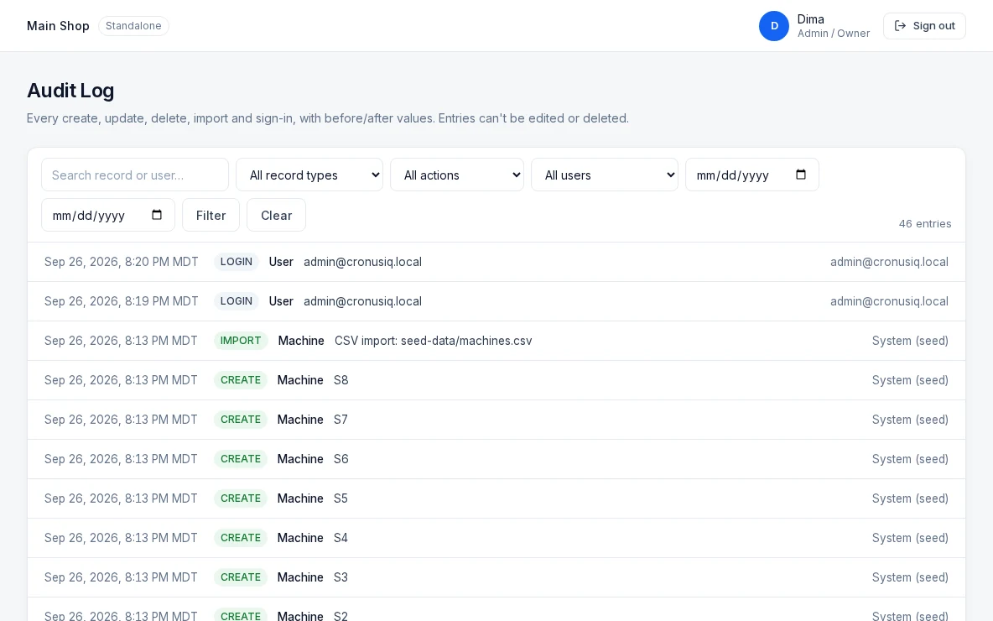Viewport: 993px width, 621px height.
Task: Focus the Search record or user field
Action: 135,175
